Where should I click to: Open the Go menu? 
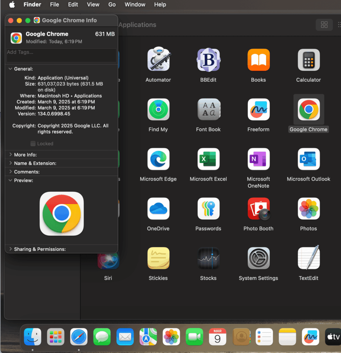point(112,4)
